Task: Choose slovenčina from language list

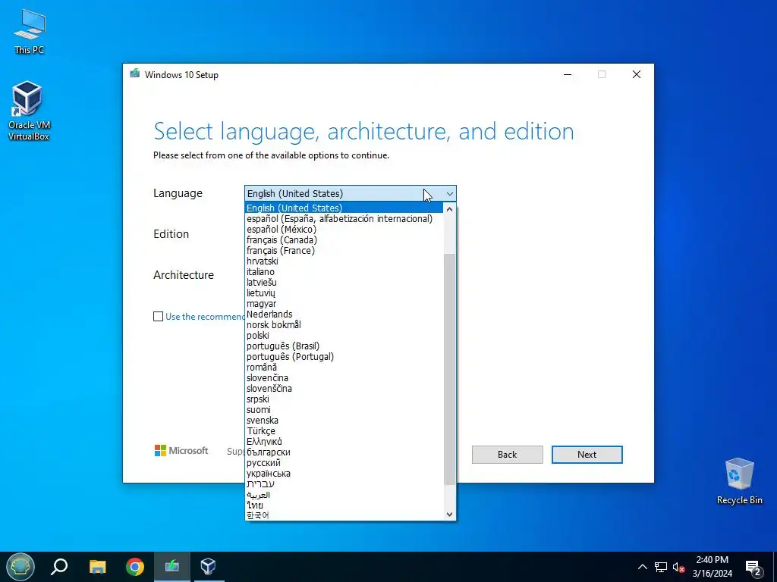Action: [344, 377]
